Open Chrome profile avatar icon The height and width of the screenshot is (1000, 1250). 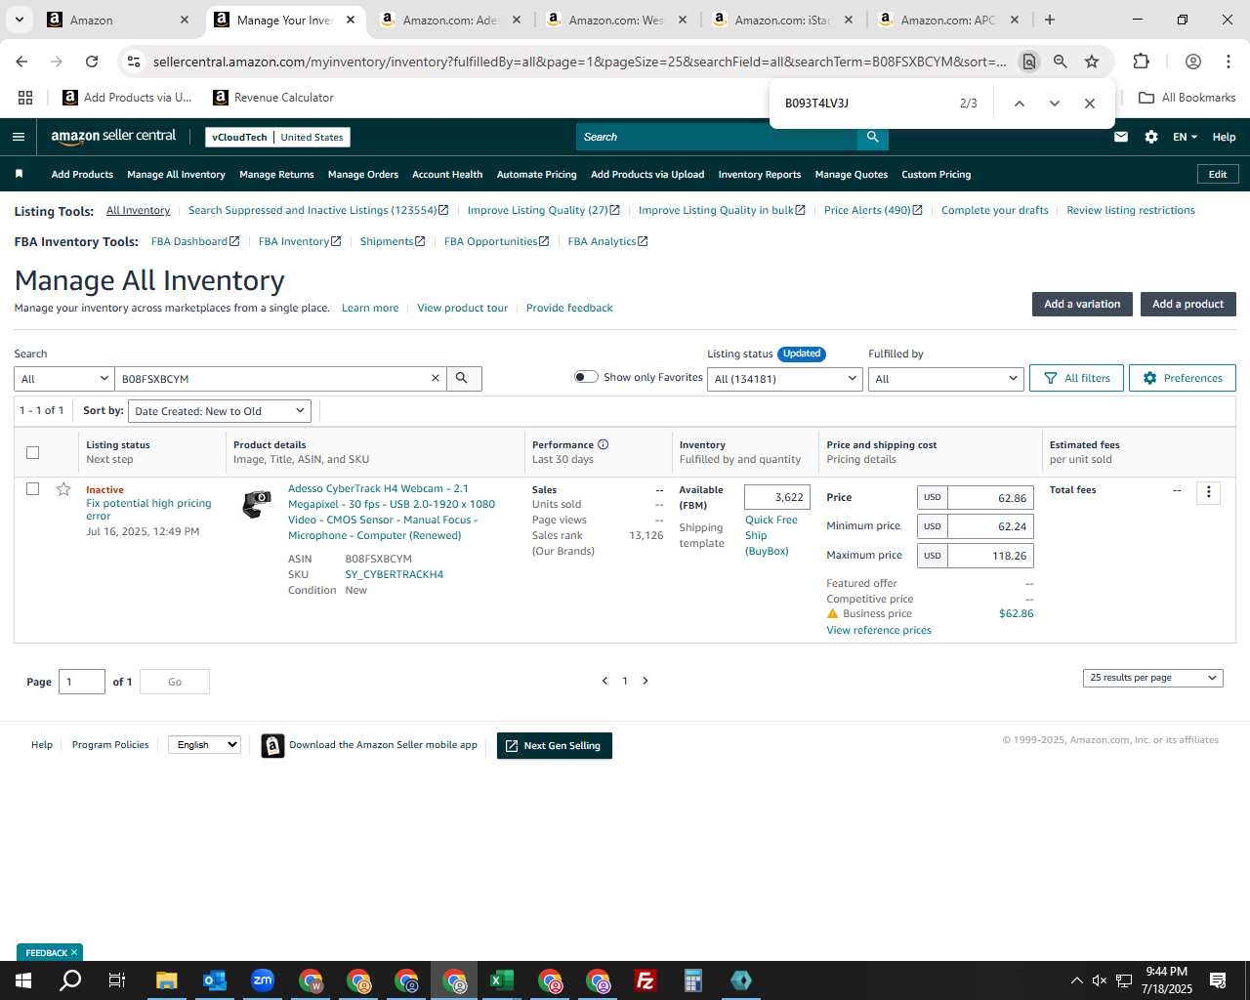coord(1193,62)
